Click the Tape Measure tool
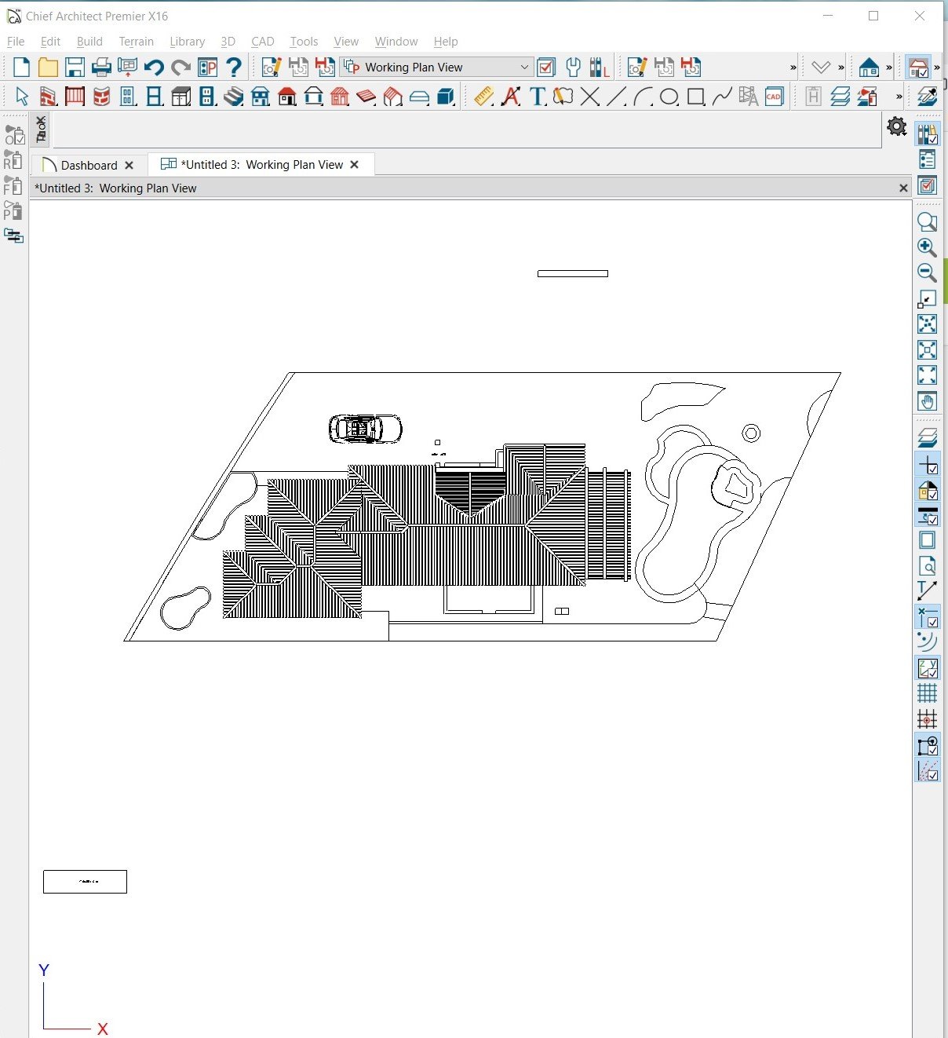 point(484,97)
